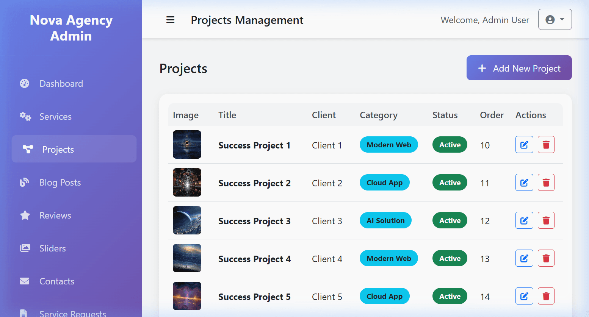The image size is (589, 317).
Task: Click the Contacts envelope icon
Action: click(25, 281)
